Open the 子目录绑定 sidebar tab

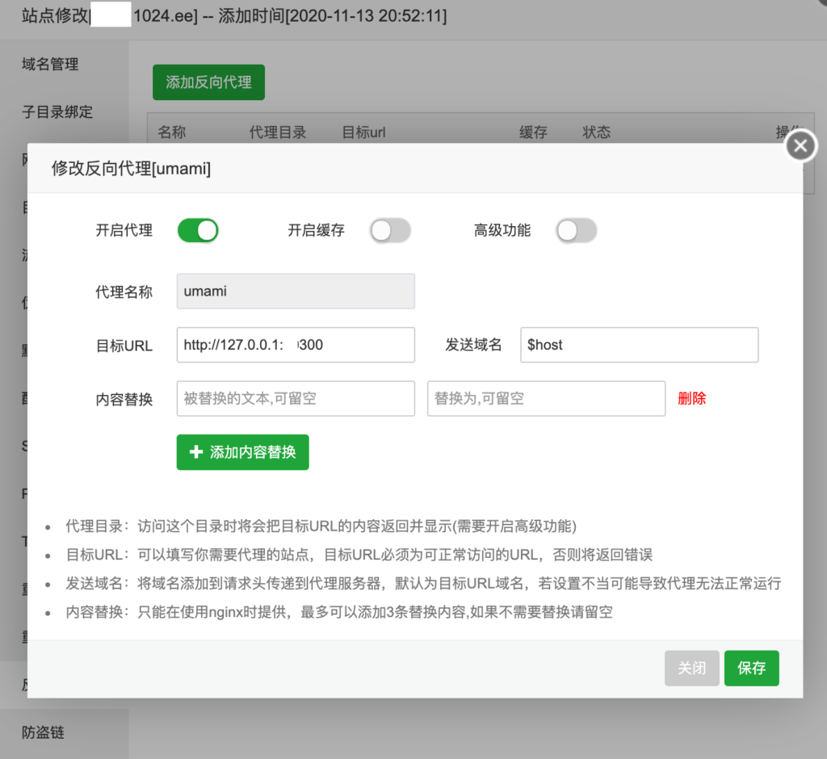click(x=57, y=111)
